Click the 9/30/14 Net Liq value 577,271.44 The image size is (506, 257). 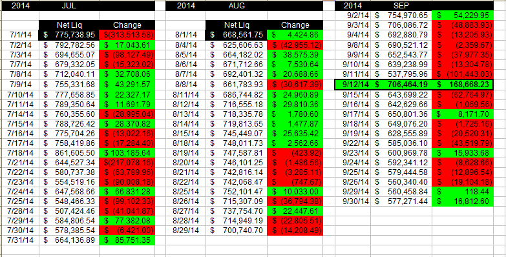pyautogui.click(x=401, y=202)
